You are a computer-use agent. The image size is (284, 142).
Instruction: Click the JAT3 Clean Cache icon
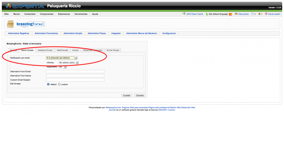point(184,14)
